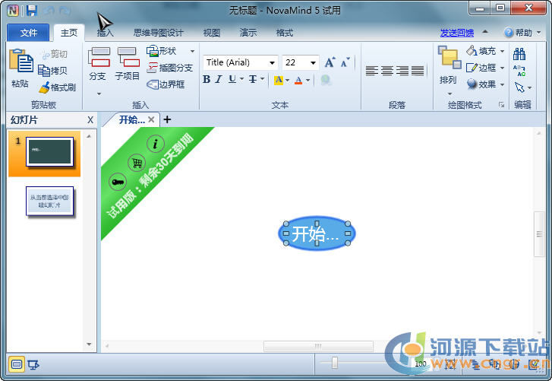Click the Send Feedback (发送回馈) link

(456, 33)
